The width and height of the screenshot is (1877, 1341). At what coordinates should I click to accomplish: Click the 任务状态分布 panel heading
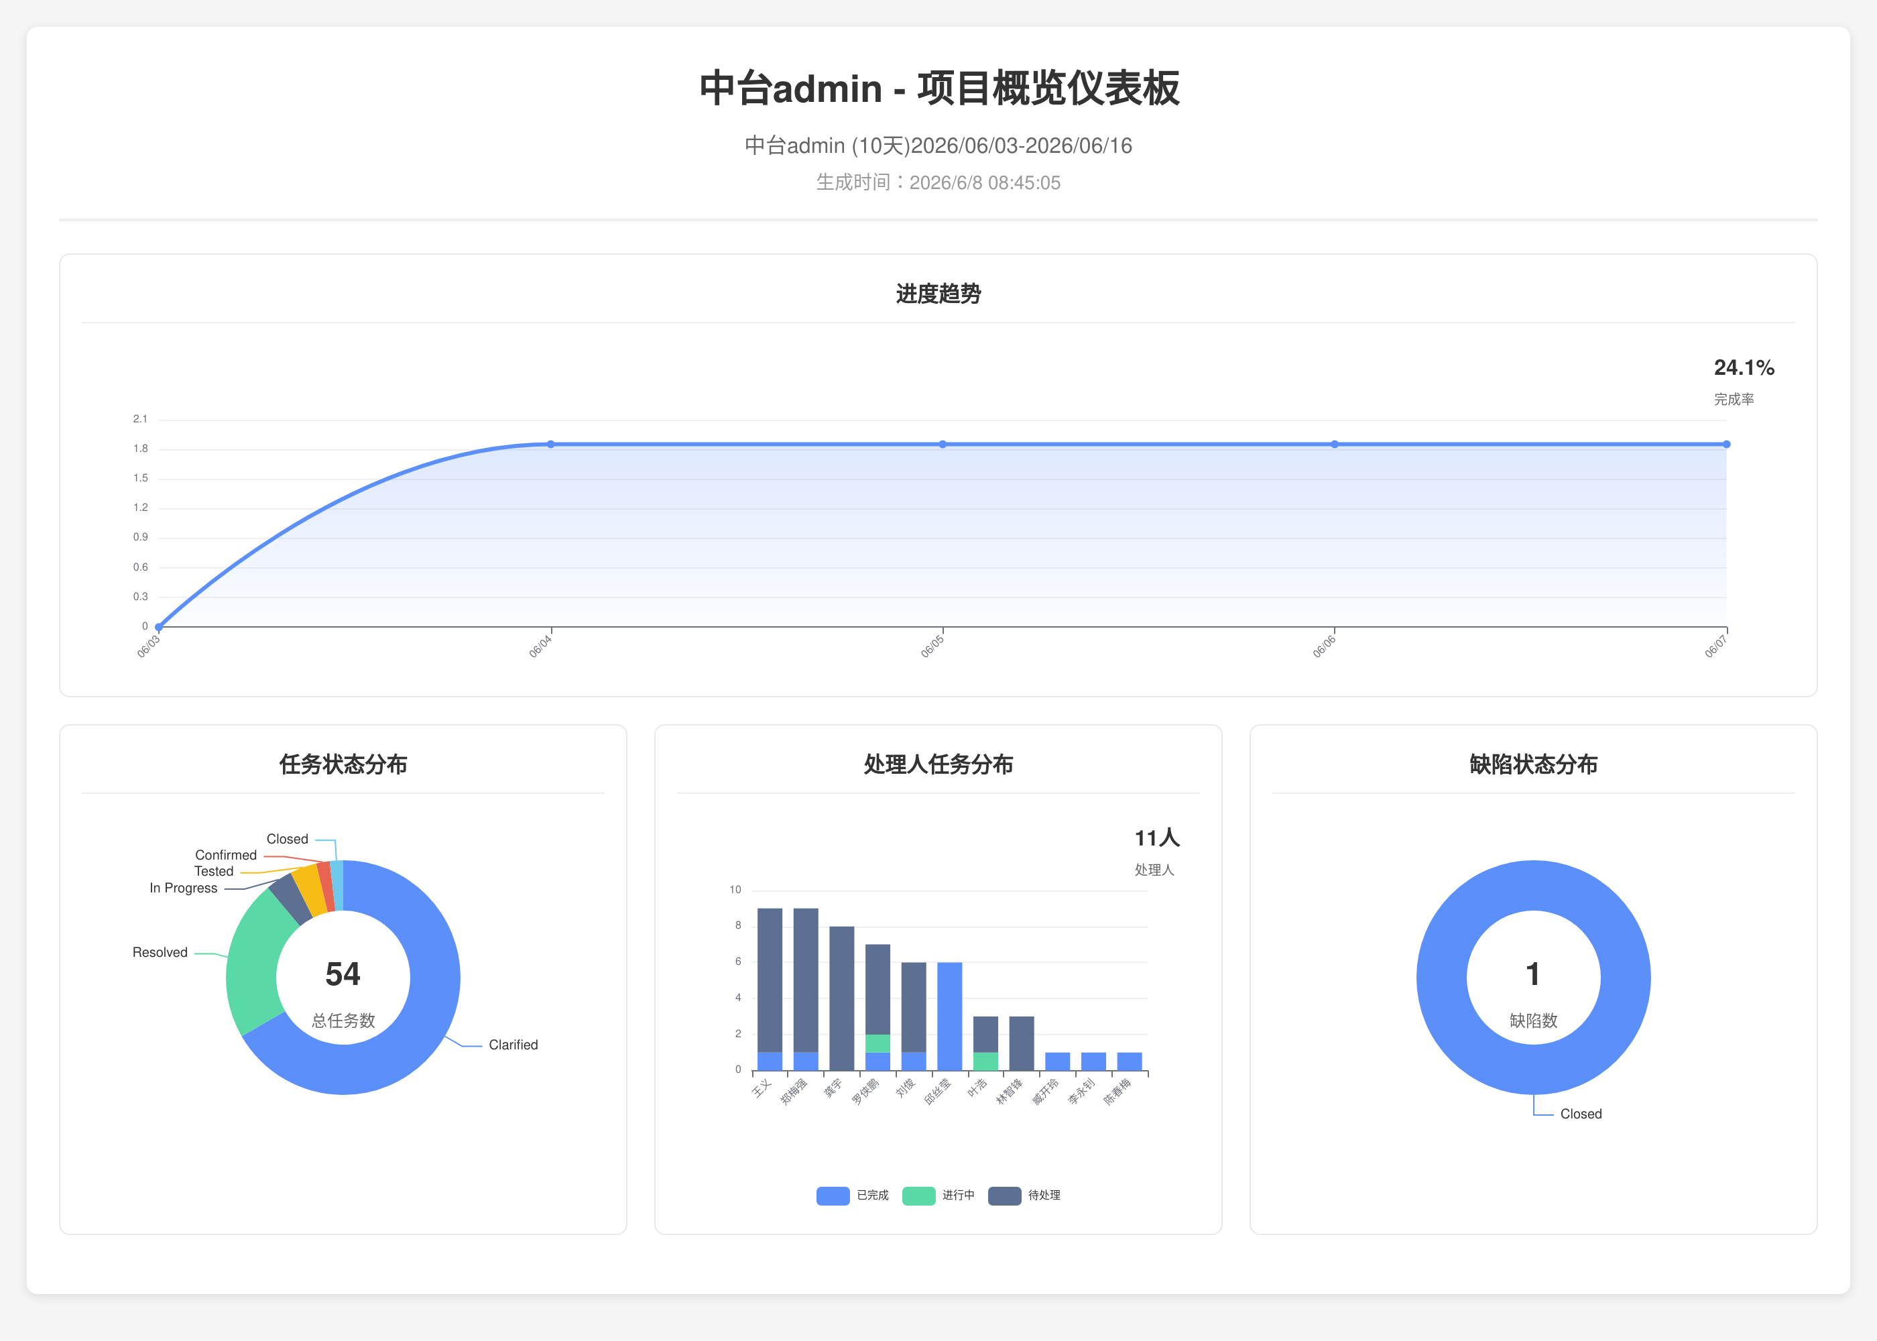point(343,764)
